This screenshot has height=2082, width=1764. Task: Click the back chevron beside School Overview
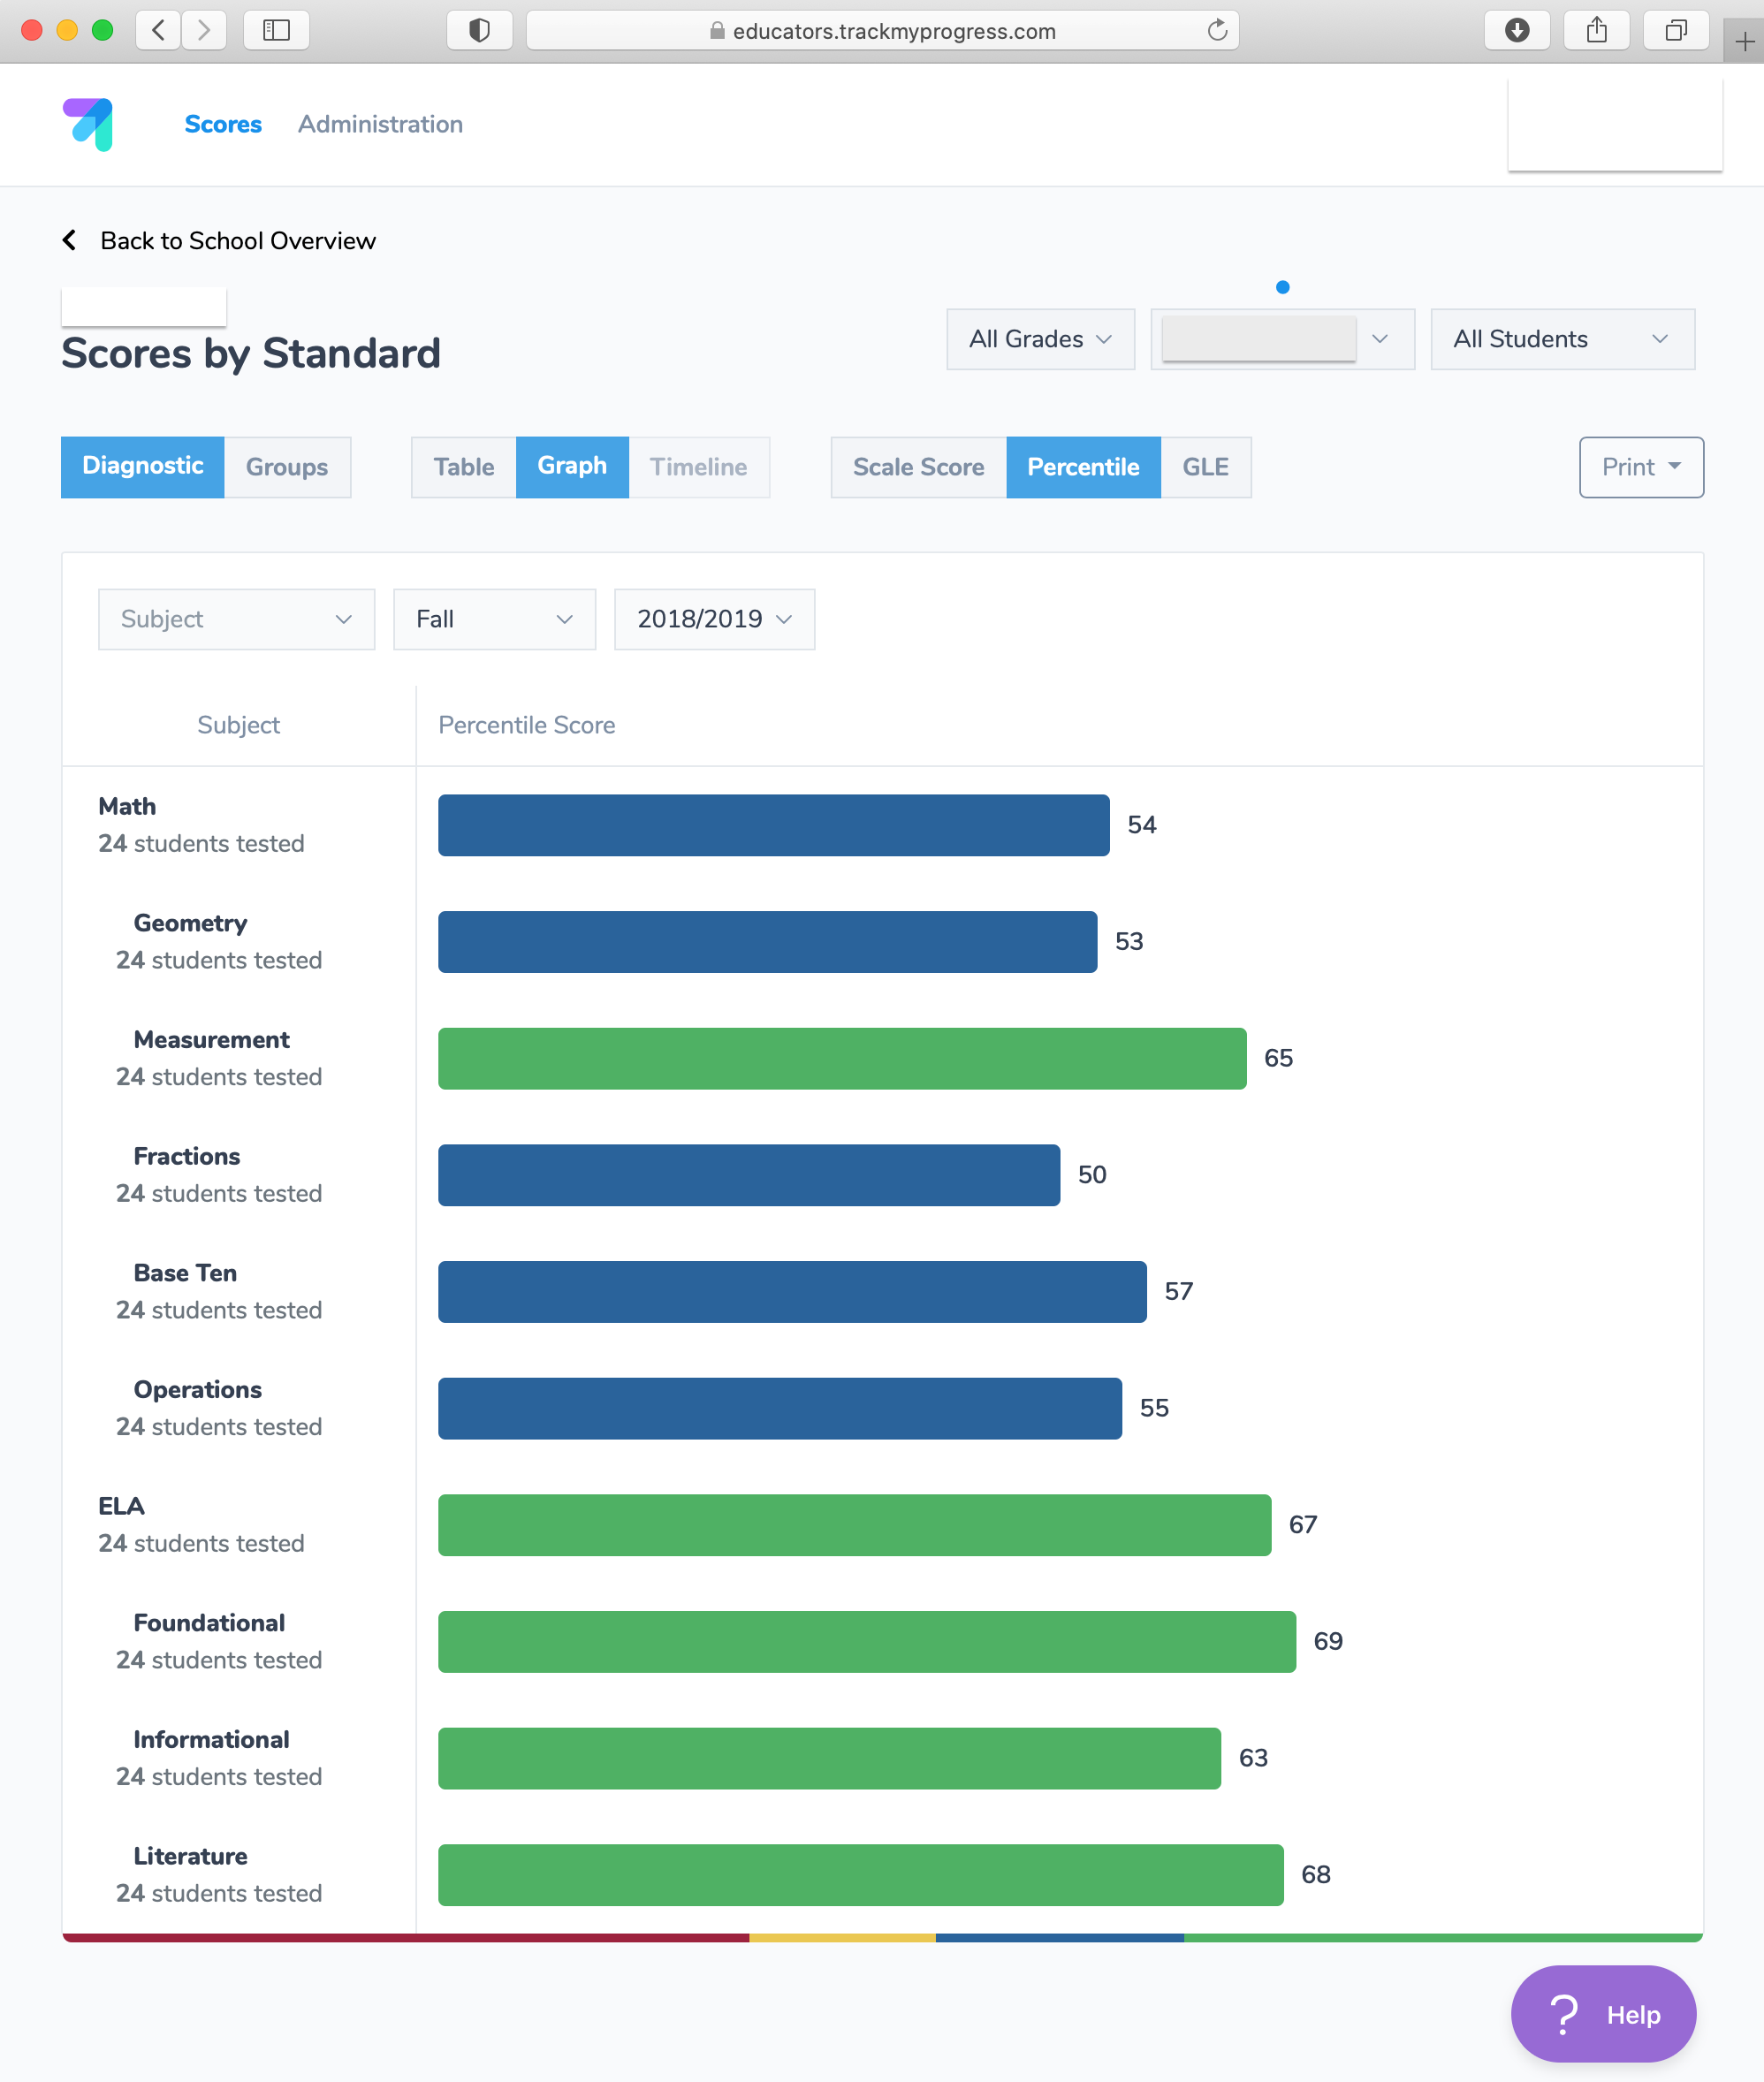(x=69, y=240)
